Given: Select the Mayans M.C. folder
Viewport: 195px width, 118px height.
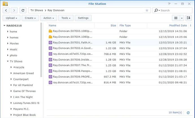Looking at the screenshot, I should click(x=21, y=109).
